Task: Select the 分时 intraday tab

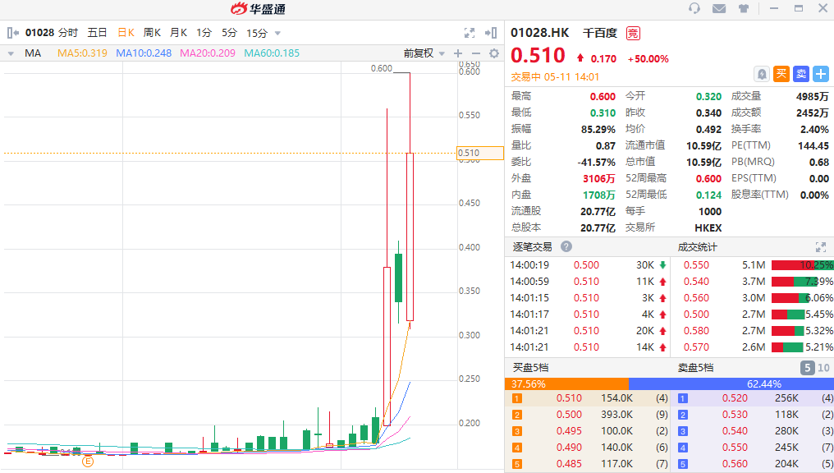Action: pyautogui.click(x=68, y=33)
